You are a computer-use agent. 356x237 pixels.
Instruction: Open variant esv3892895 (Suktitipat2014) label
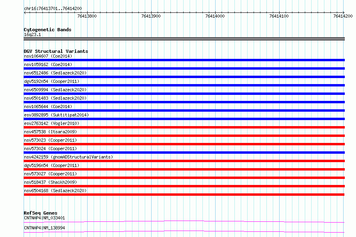point(56,115)
